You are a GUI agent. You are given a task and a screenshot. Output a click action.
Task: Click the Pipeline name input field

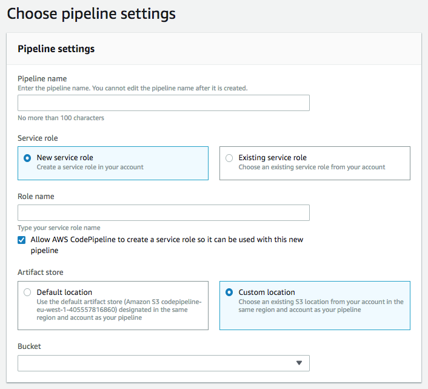pos(164,103)
